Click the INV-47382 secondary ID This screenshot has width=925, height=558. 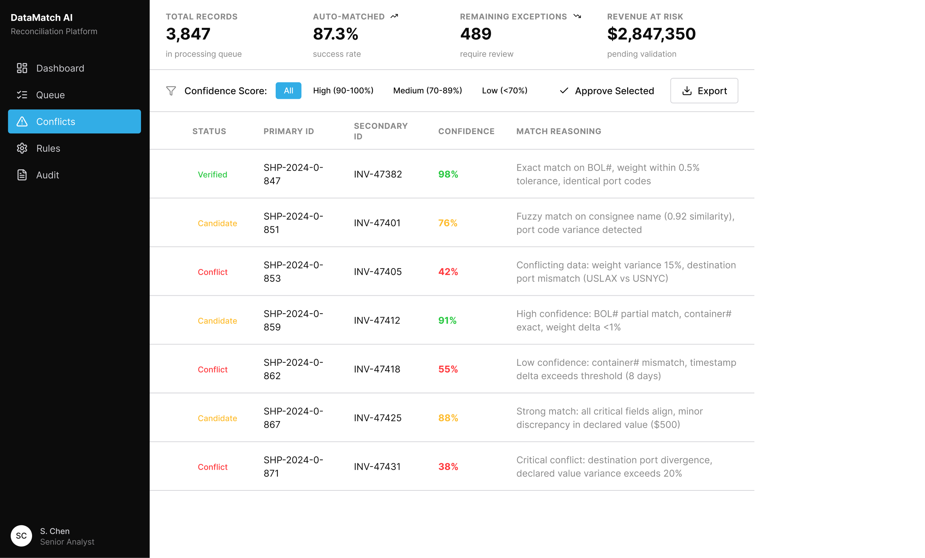pyautogui.click(x=378, y=174)
